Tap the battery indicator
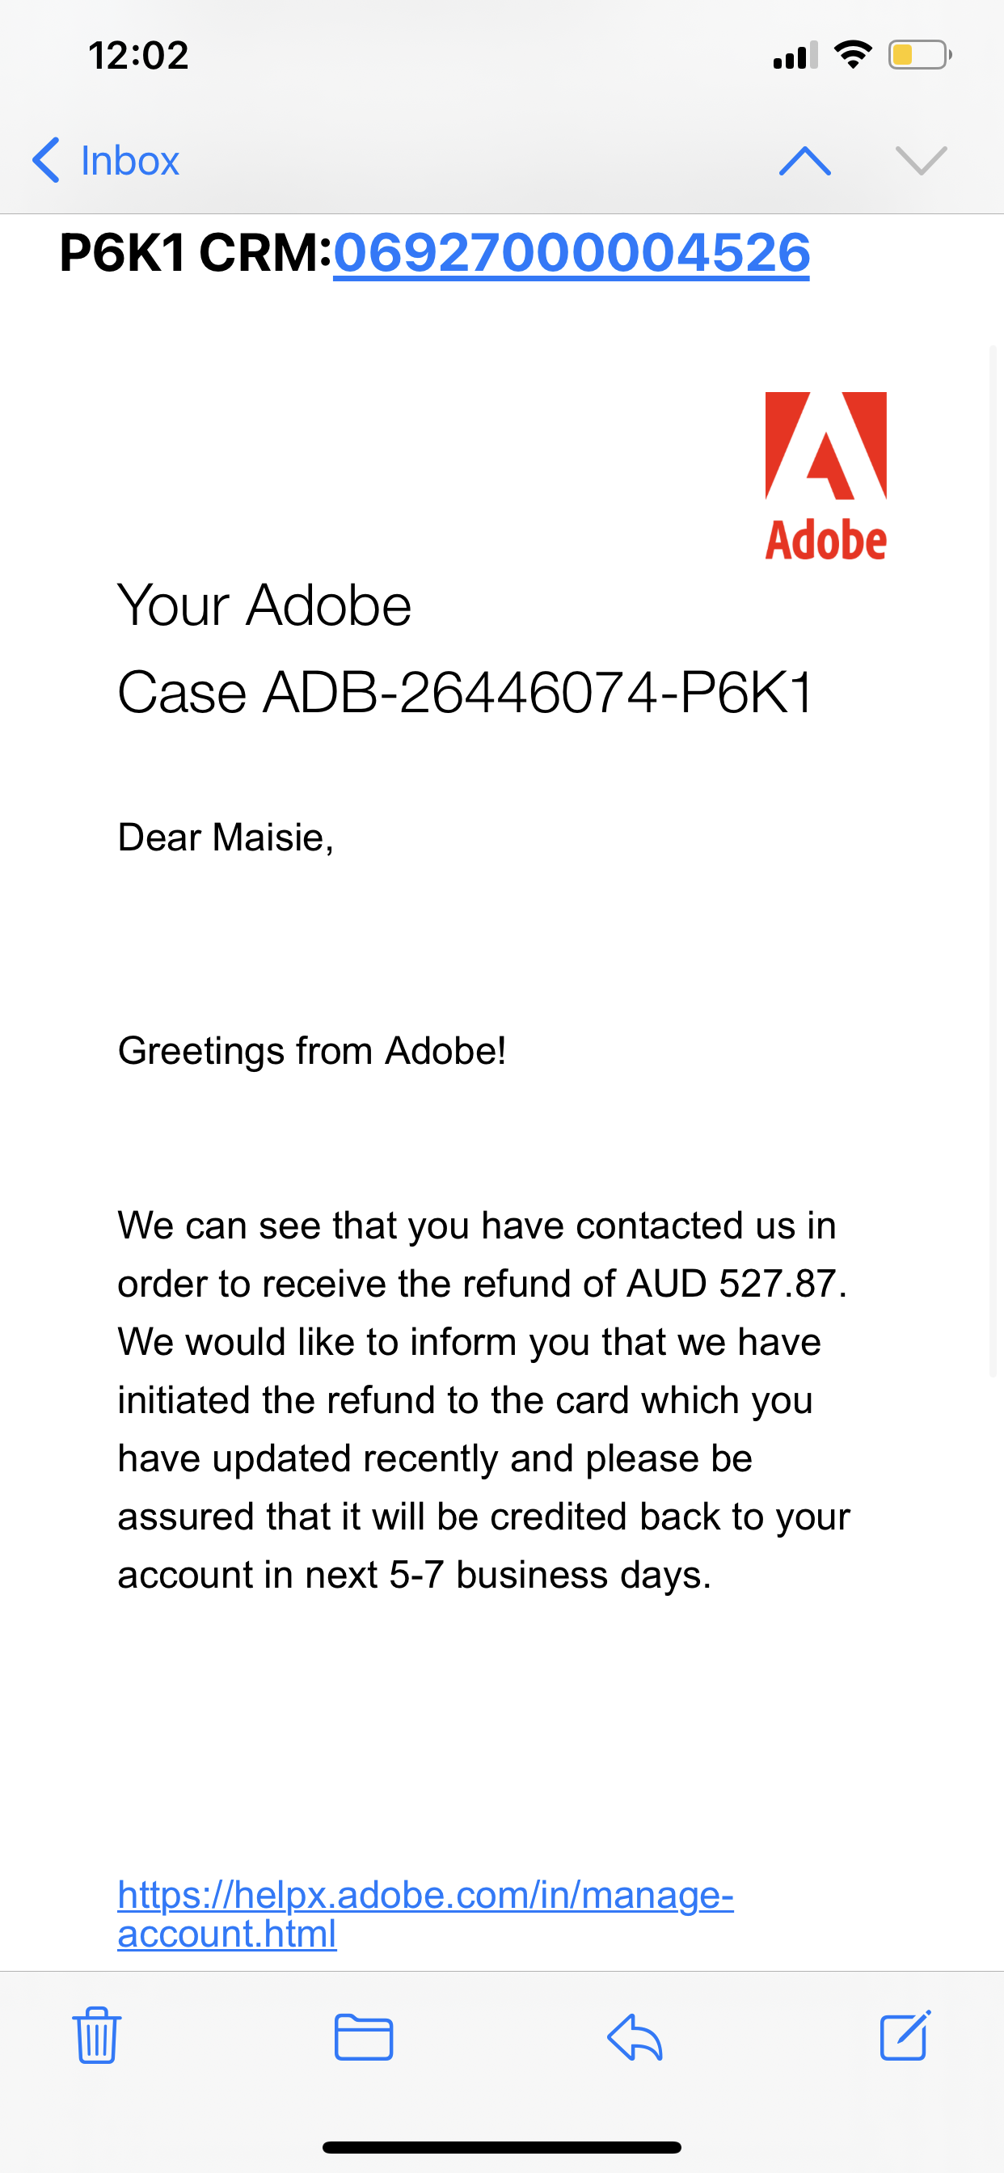The image size is (1004, 2173). 915,54
